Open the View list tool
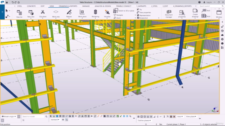Viewport: 225px width, 126px height. [19, 14]
